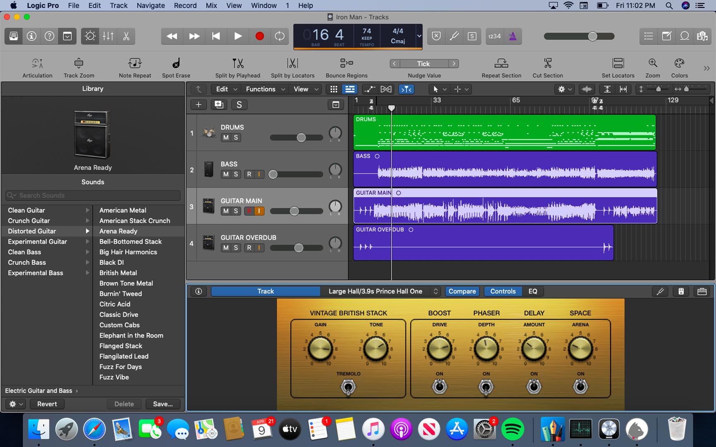This screenshot has height=447, width=716.
Task: Toggle the Tuner button
Action: tap(454, 36)
